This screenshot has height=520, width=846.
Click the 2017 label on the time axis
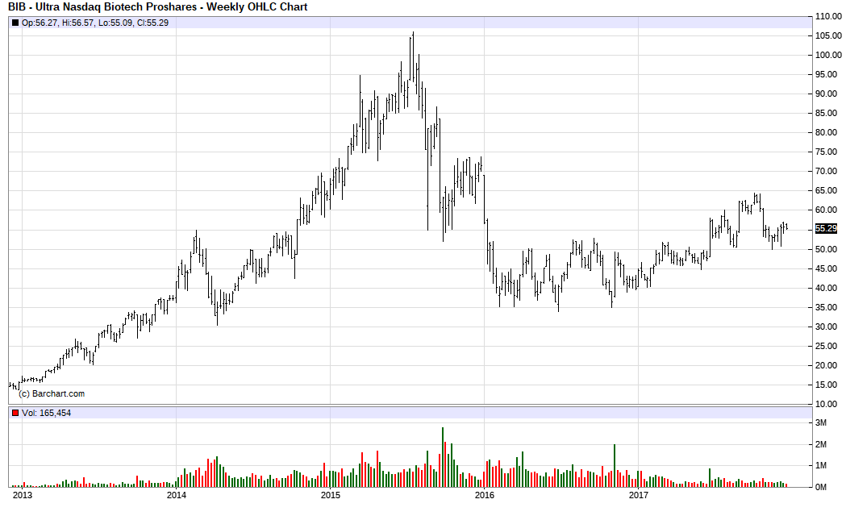[x=638, y=495]
